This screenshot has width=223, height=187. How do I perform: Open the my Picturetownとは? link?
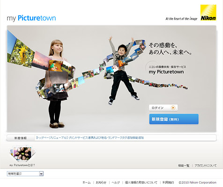click(22, 165)
